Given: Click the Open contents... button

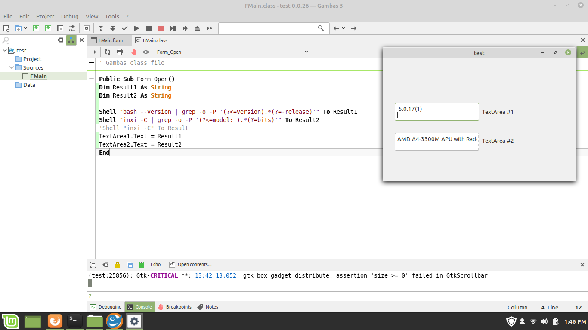Looking at the screenshot, I should click(x=190, y=265).
